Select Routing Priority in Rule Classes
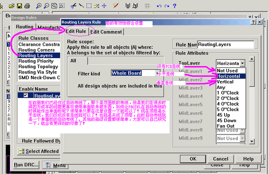The height and width of the screenshot is (174, 269). coord(39,61)
